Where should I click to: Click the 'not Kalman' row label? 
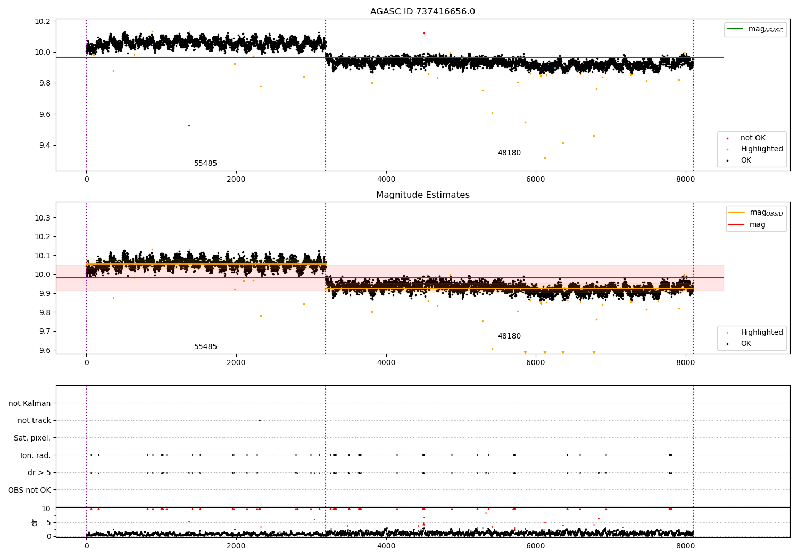click(30, 404)
